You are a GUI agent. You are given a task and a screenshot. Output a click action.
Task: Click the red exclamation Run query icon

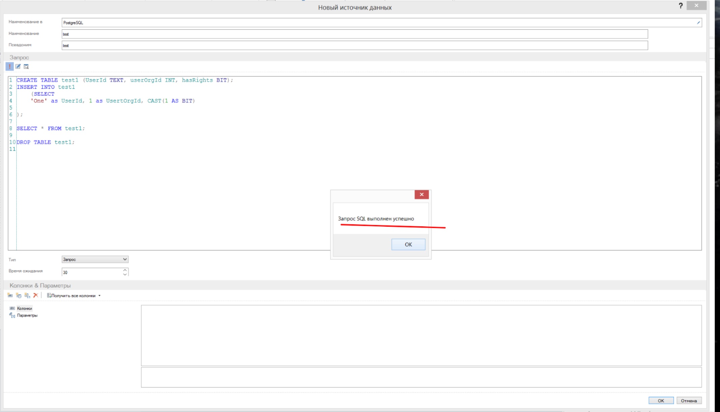point(10,66)
